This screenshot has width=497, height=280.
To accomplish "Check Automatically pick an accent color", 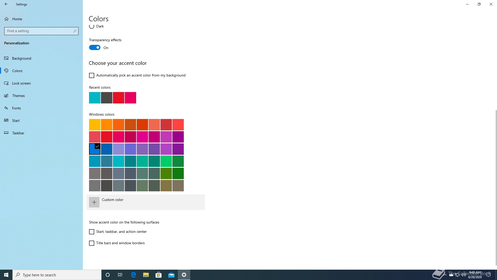I will click(x=92, y=75).
